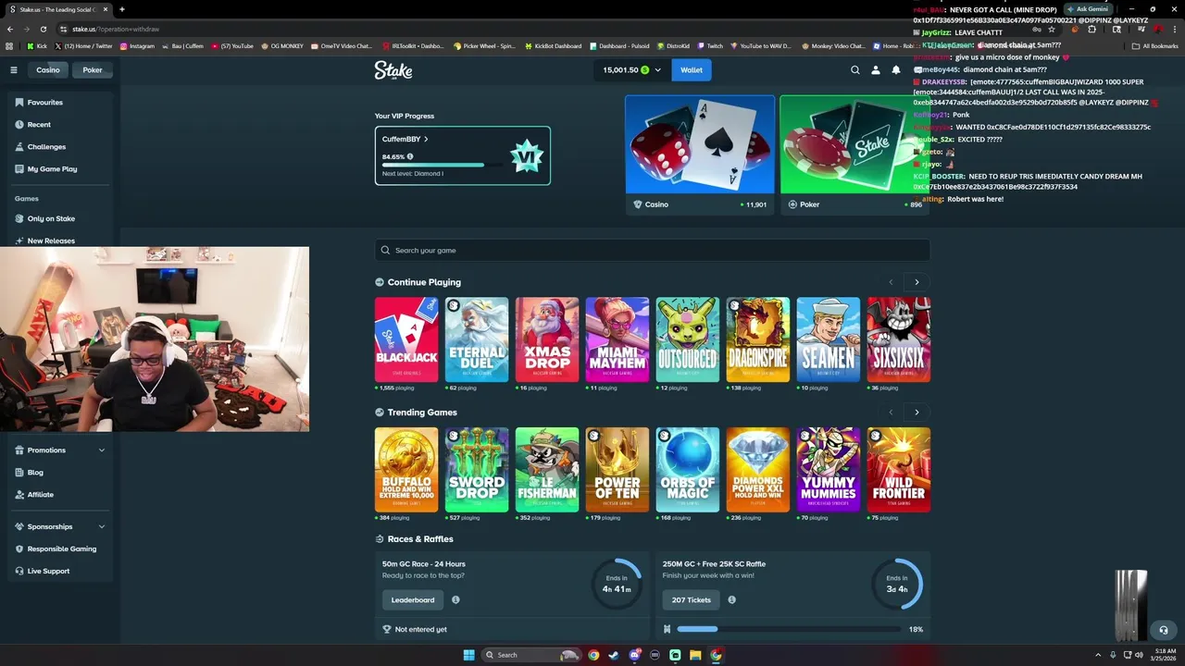Open CuffemBBY VIP profile chevron
The height and width of the screenshot is (666, 1185).
click(426, 140)
